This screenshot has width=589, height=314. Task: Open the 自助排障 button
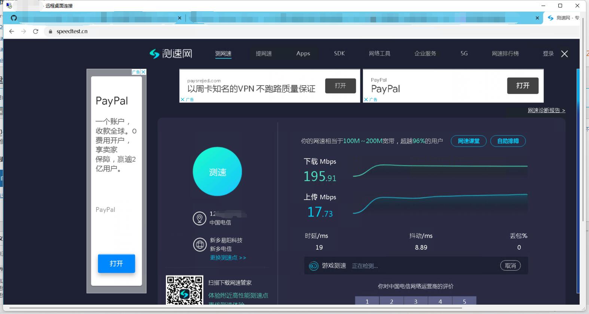pyautogui.click(x=508, y=141)
